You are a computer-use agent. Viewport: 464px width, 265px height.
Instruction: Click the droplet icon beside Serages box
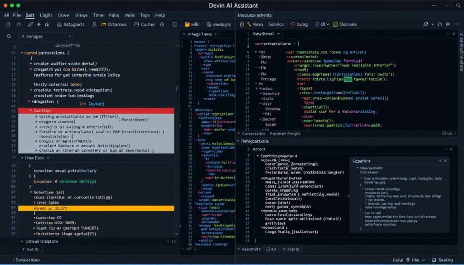pos(9,36)
